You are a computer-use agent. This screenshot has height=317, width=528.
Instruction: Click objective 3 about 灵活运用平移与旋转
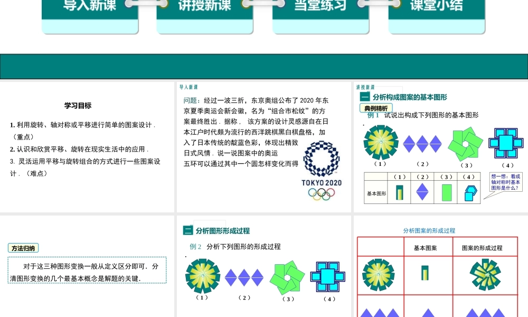click(85, 167)
